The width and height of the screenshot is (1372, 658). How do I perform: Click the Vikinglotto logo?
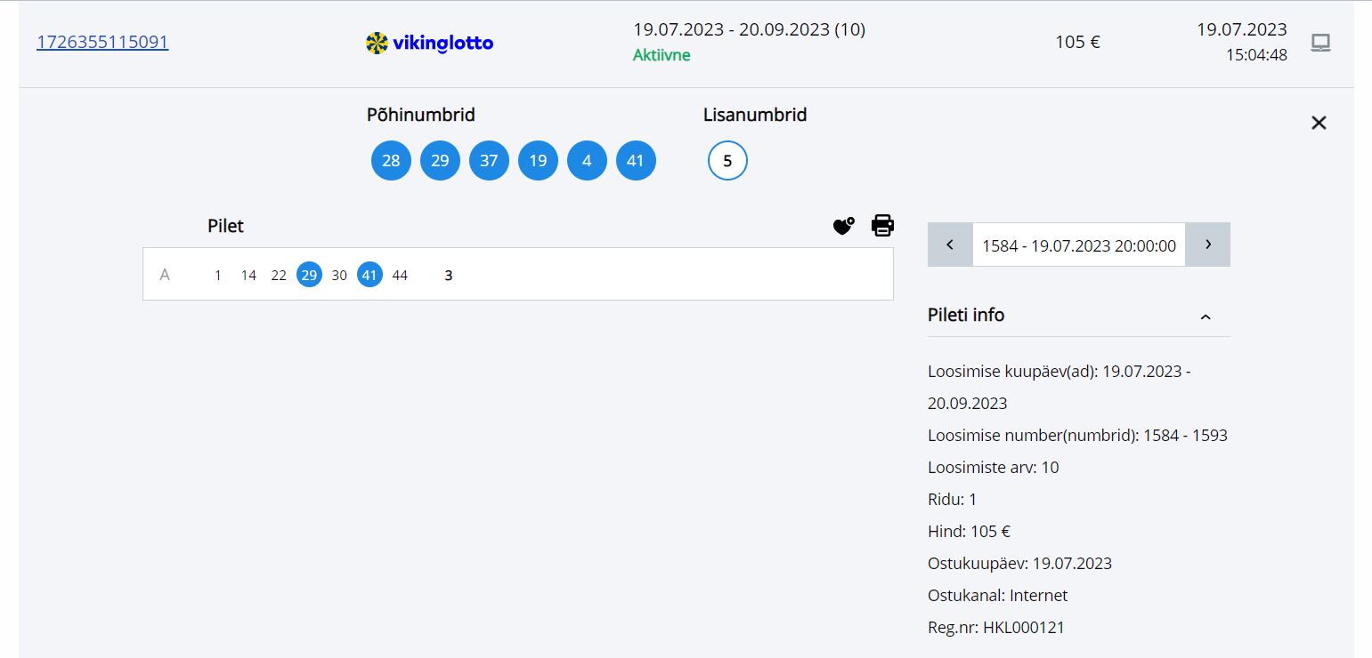[429, 43]
